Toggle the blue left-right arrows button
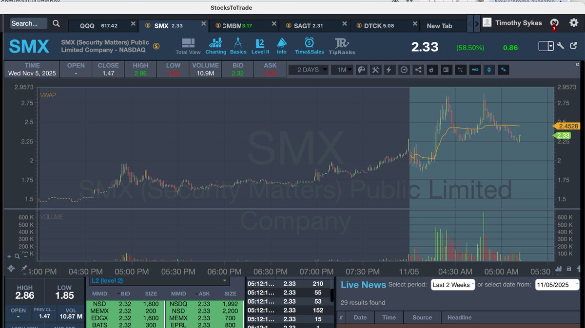This screenshot has height=328, width=585. pyautogui.click(x=503, y=70)
